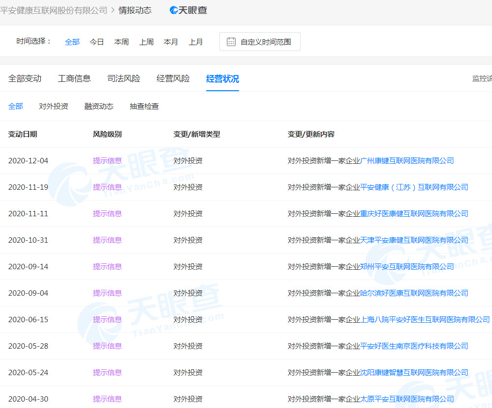The height and width of the screenshot is (408, 492).
Task: Click 对外投资 type in the 2020-10-31 row
Action: click(x=188, y=240)
